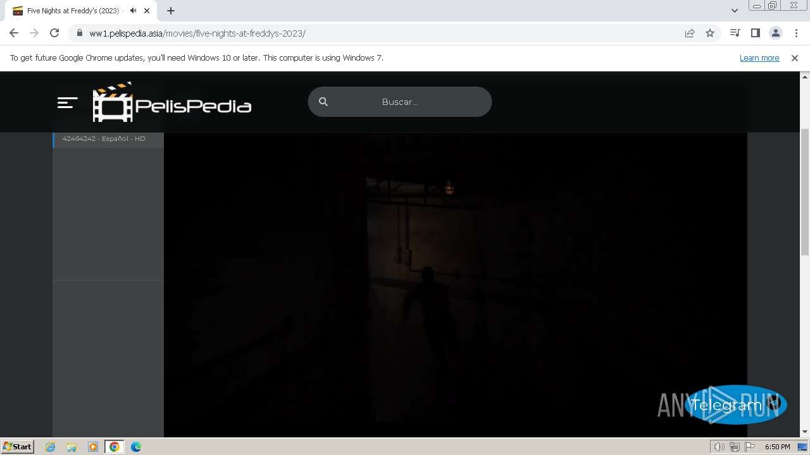Open media controls icon
The width and height of the screenshot is (810, 455).
pyautogui.click(x=735, y=33)
